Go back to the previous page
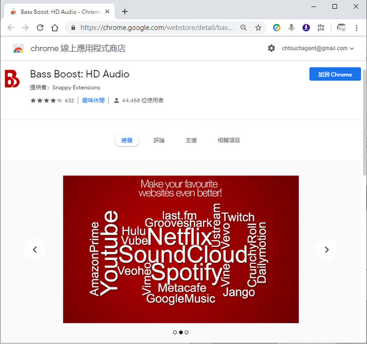Viewport: 367px width, 344px height. pos(11,28)
